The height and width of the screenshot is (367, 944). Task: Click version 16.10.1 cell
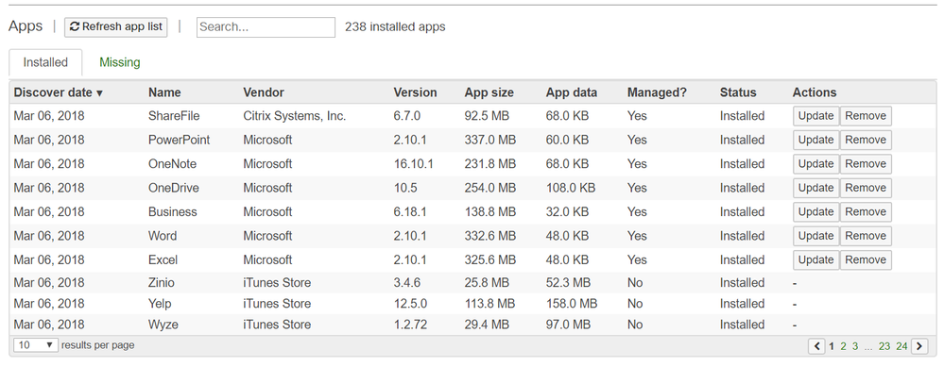[x=414, y=164]
